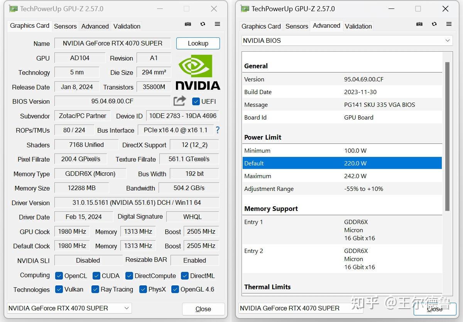Open Advanced tab in right window
Image resolution: width=463 pixels, height=322 pixels.
pyautogui.click(x=326, y=25)
